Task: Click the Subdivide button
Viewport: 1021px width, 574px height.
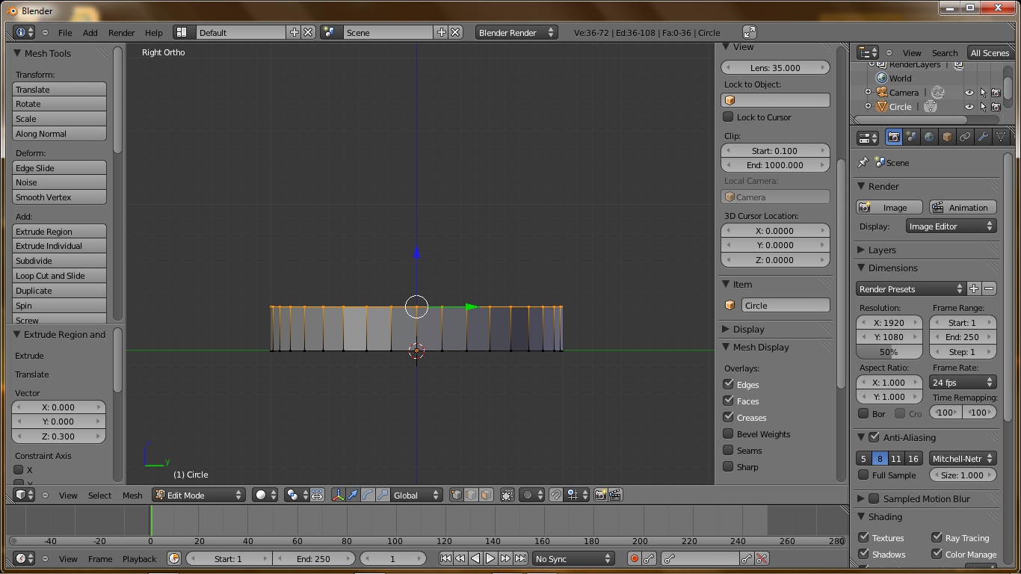Action: tap(59, 261)
